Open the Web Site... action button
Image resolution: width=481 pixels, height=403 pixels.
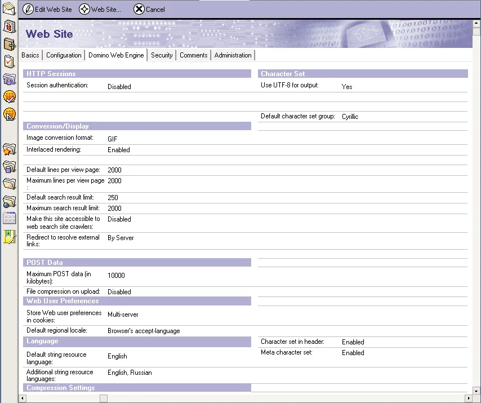100,9
